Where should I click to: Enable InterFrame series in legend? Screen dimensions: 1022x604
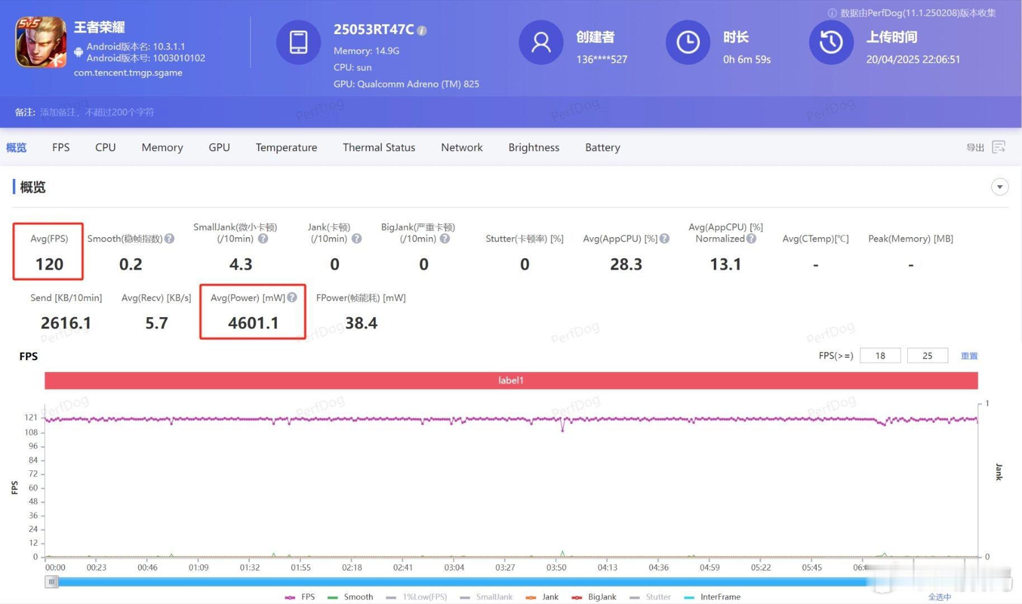click(x=712, y=597)
